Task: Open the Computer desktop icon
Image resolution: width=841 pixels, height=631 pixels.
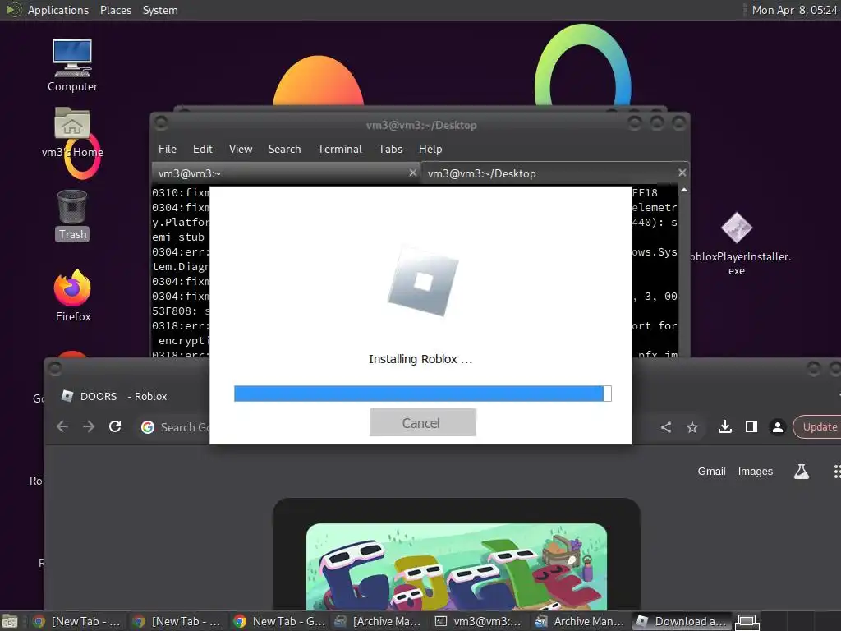Action: pyautogui.click(x=72, y=65)
